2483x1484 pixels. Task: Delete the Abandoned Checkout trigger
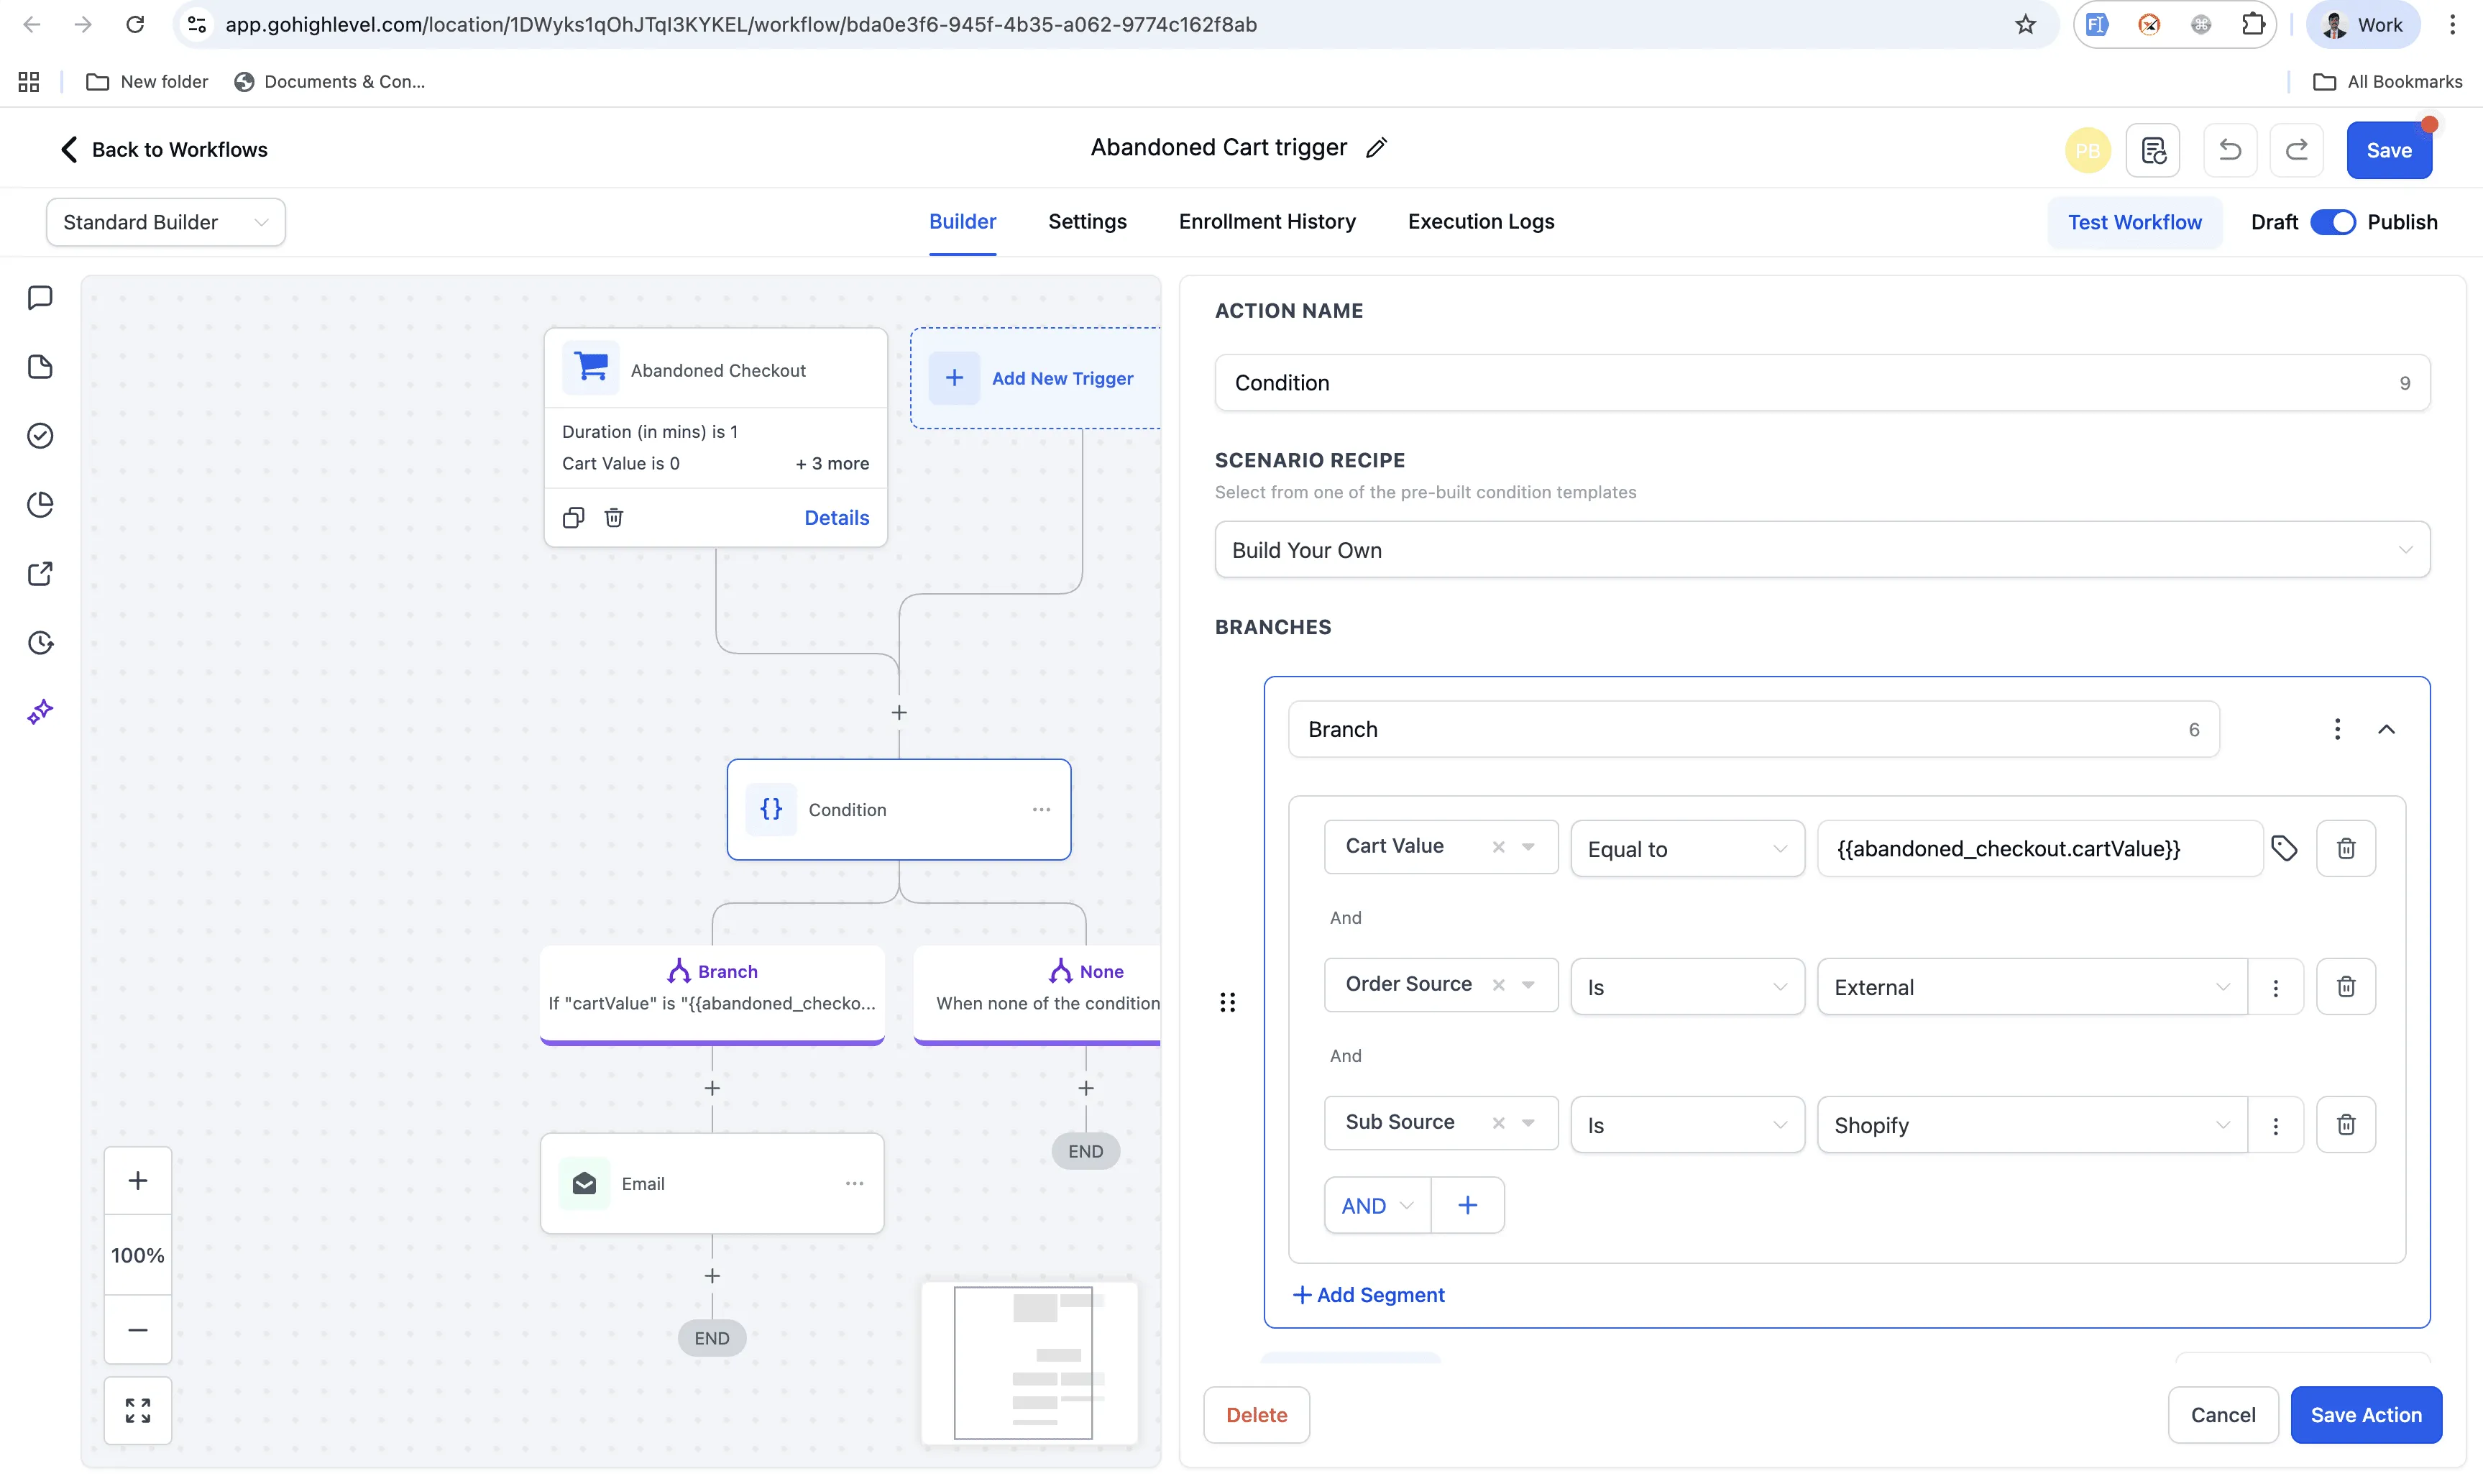614,517
